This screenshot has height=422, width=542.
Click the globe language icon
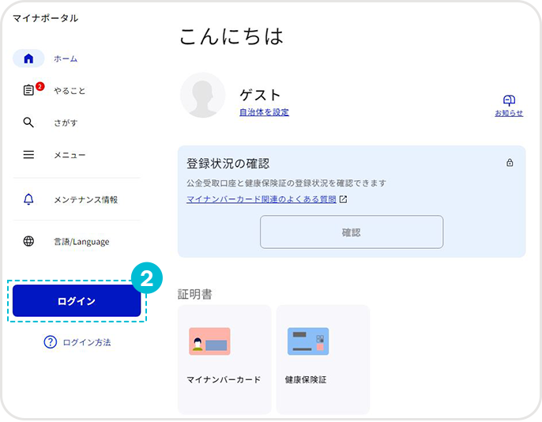[28, 241]
